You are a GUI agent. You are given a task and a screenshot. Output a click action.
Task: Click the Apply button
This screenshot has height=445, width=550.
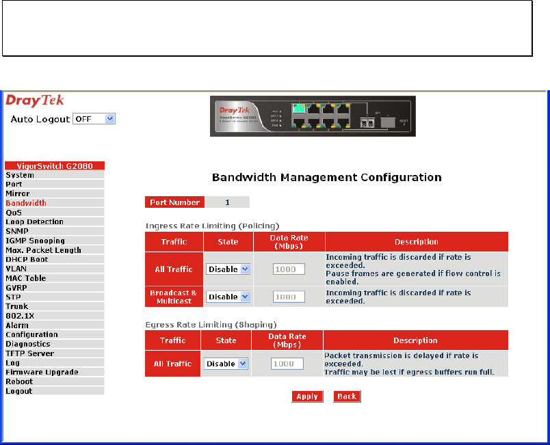coord(307,396)
